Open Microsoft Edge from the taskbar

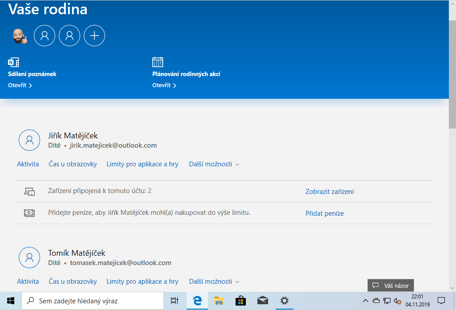(197, 301)
